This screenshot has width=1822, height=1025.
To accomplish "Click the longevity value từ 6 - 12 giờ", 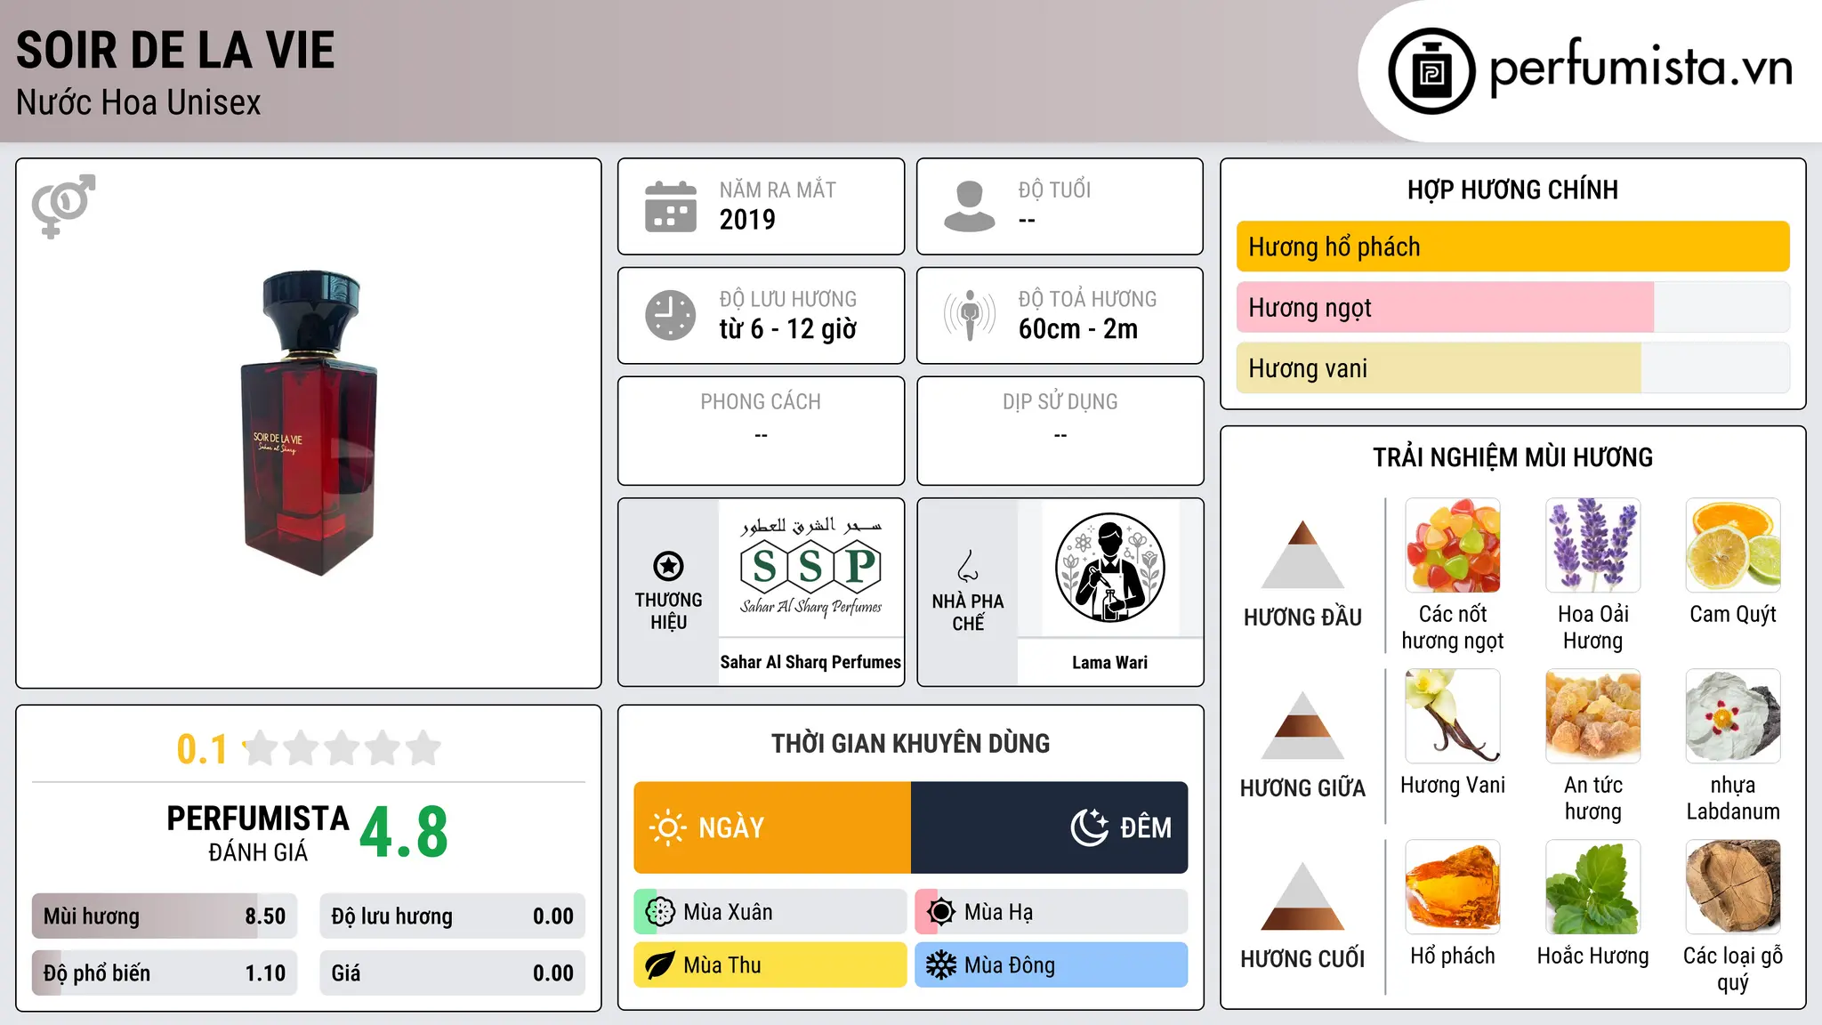I will [x=788, y=328].
